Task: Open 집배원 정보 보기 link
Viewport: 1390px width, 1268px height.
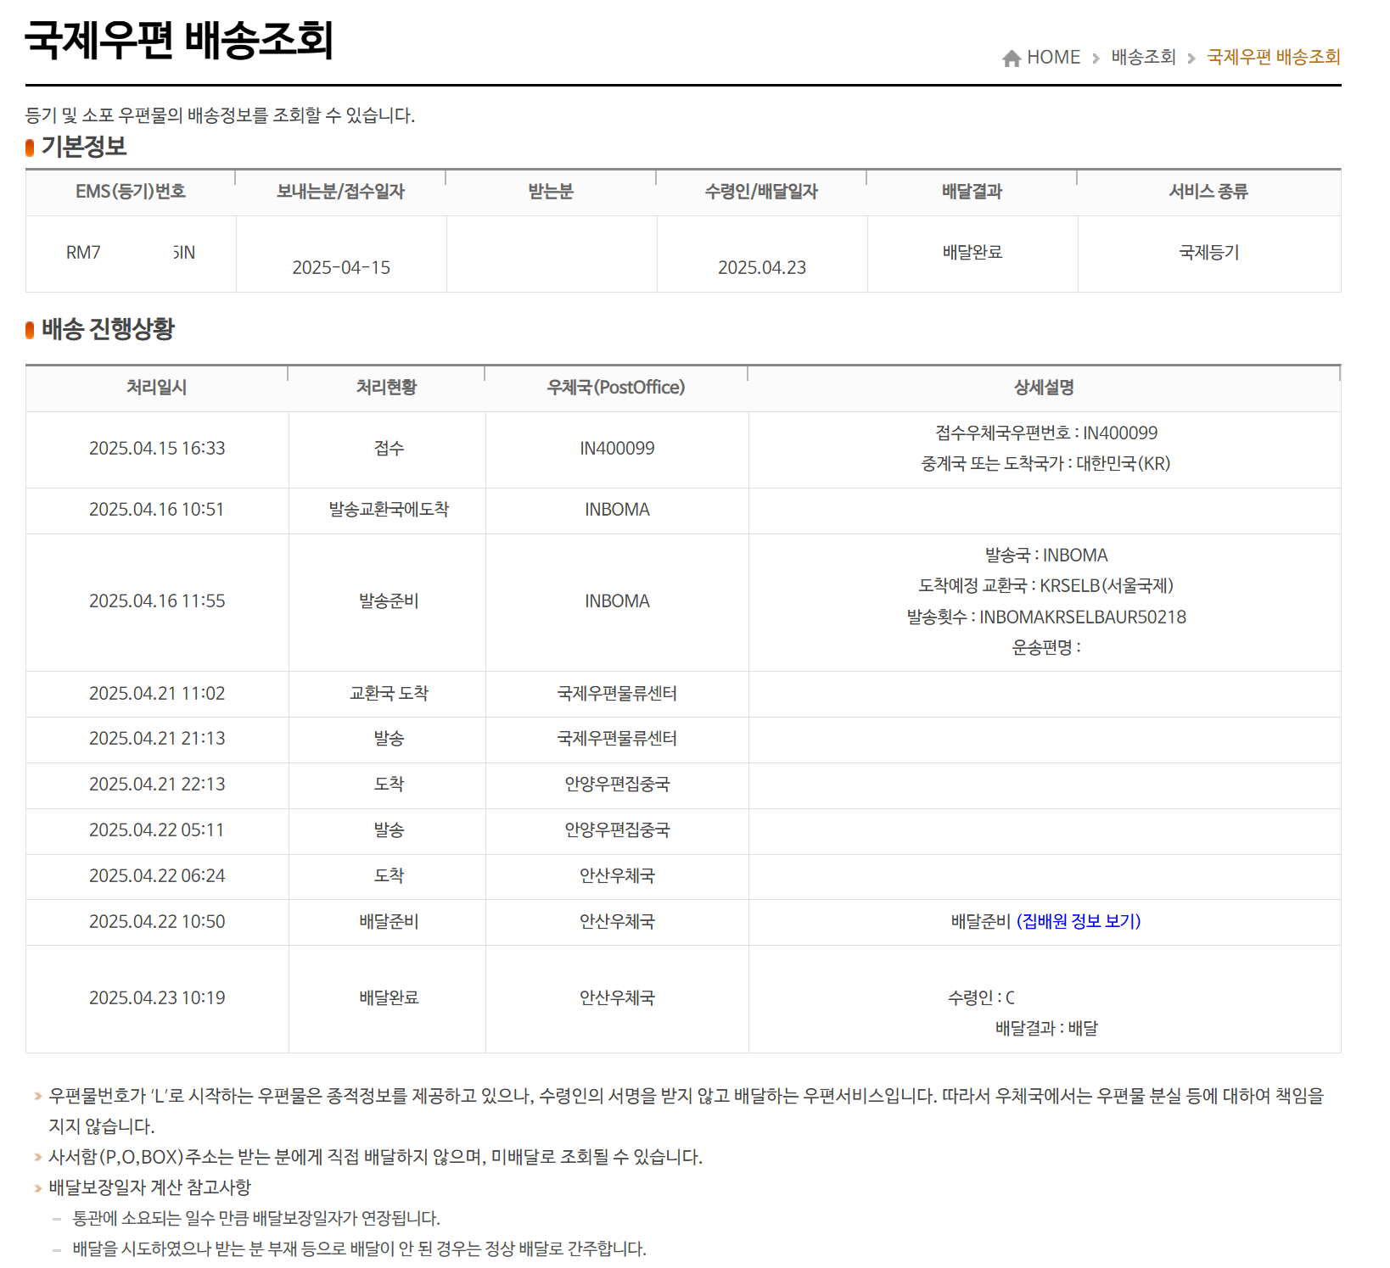Action: (x=1079, y=921)
